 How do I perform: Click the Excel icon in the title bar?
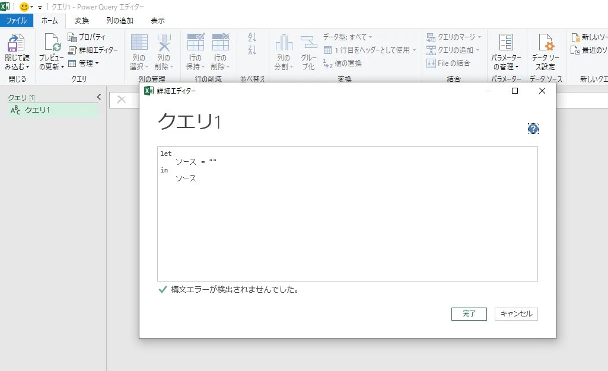tap(5, 7)
